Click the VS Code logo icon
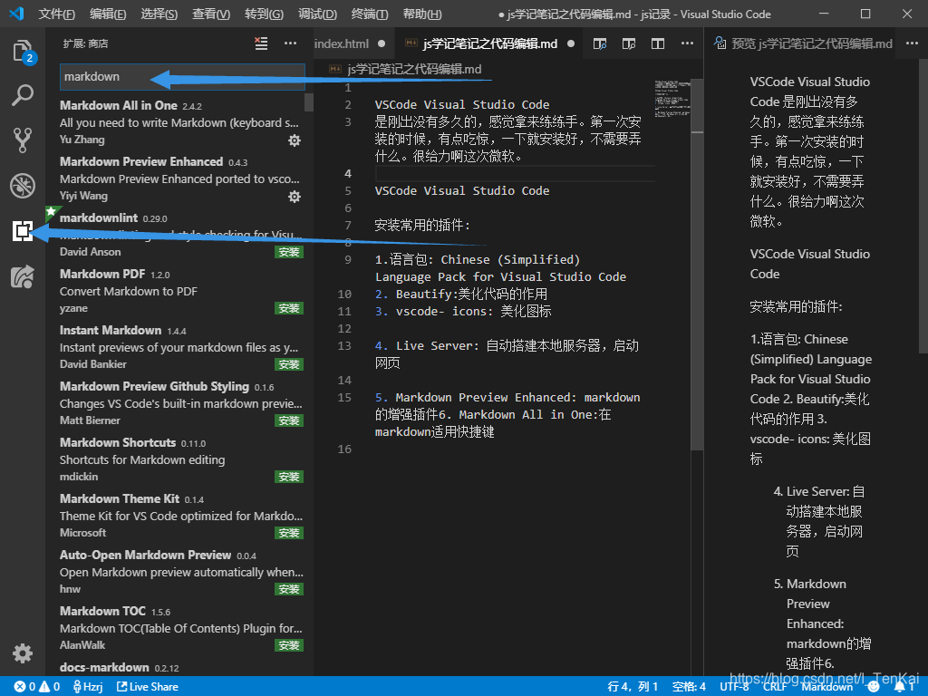Viewport: 928px width, 696px height. (x=16, y=14)
